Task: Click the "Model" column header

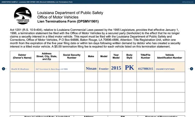Action: click(x=104, y=56)
